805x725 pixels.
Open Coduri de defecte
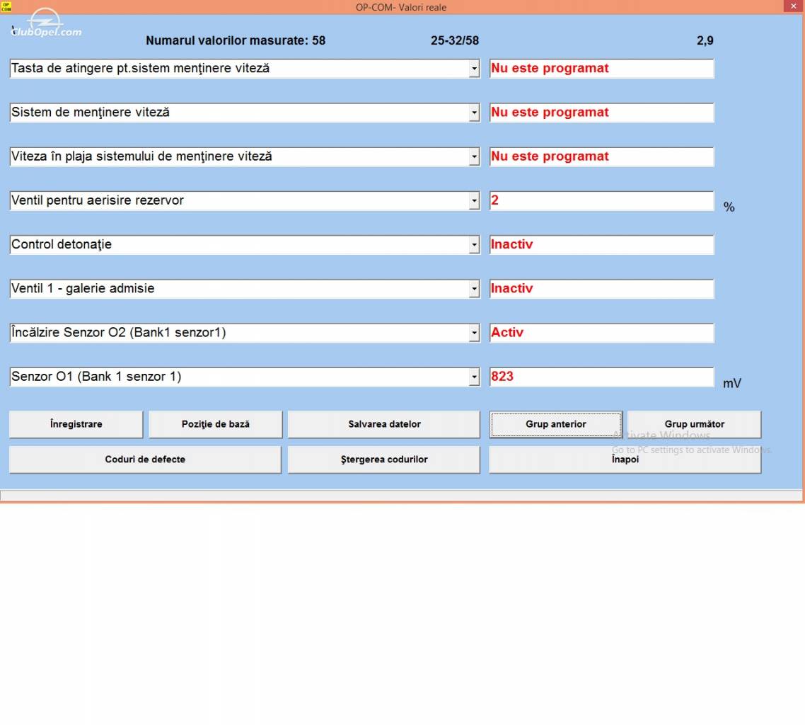tap(145, 459)
